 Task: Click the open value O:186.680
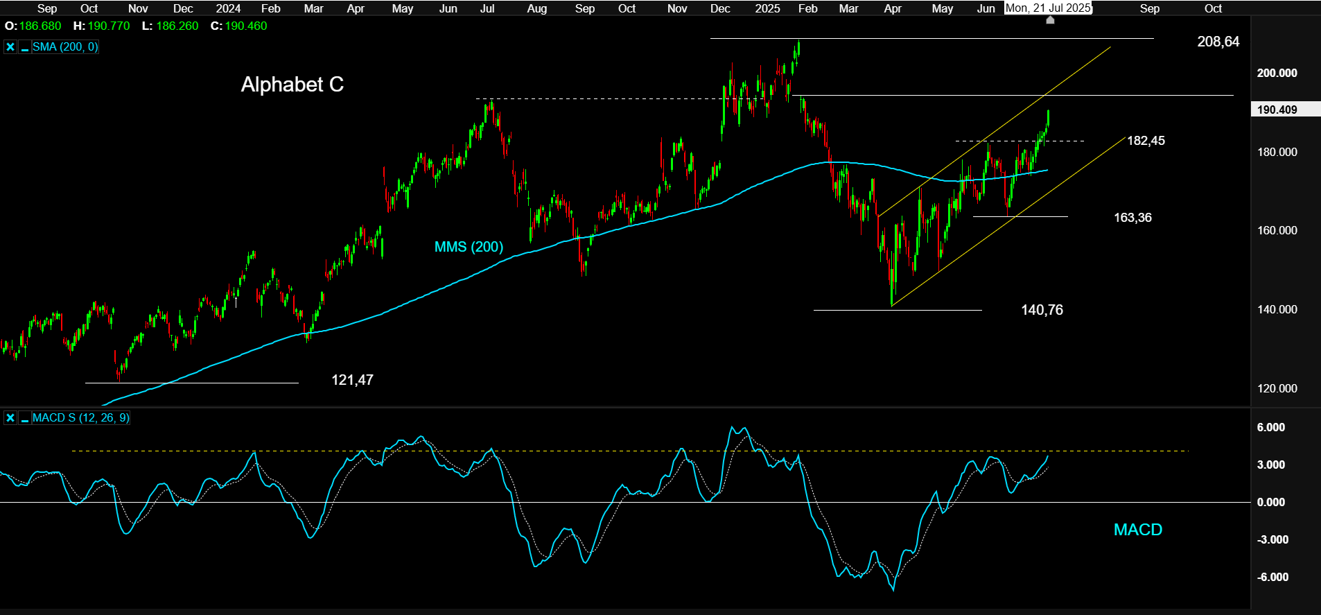[33, 26]
